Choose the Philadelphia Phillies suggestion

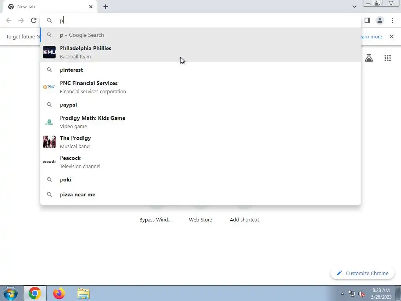coord(200,52)
